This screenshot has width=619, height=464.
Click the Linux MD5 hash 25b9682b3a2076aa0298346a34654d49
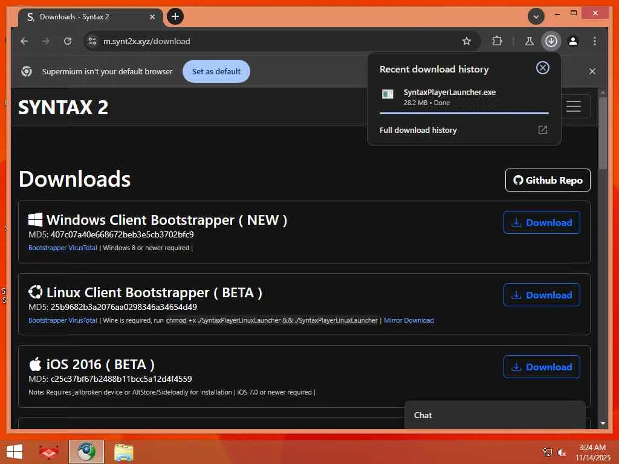point(123,307)
